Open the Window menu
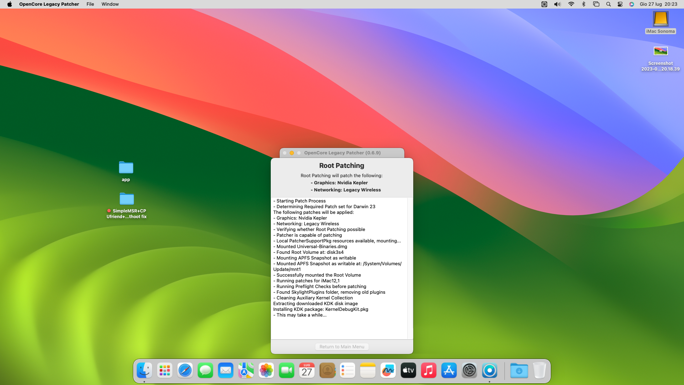 pos(110,4)
